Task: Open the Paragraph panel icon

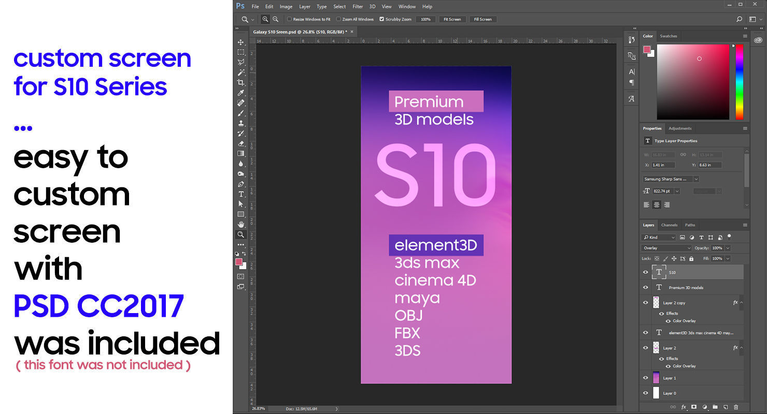Action: [631, 82]
